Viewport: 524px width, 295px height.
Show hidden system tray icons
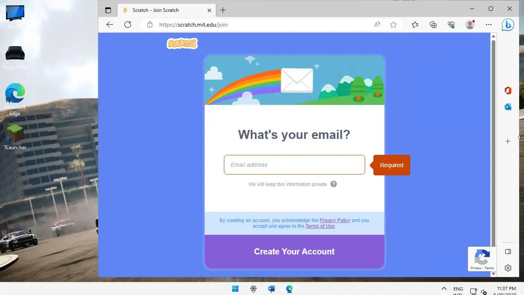444,289
